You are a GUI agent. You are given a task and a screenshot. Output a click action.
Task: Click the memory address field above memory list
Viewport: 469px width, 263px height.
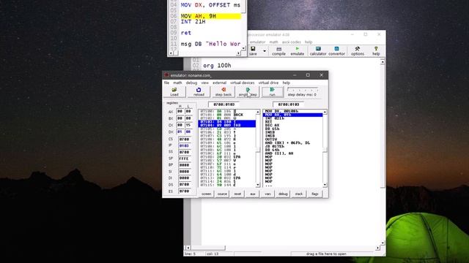(224, 104)
